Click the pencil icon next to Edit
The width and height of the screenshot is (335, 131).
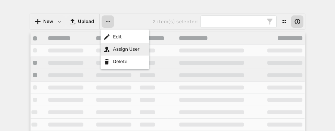(107, 37)
